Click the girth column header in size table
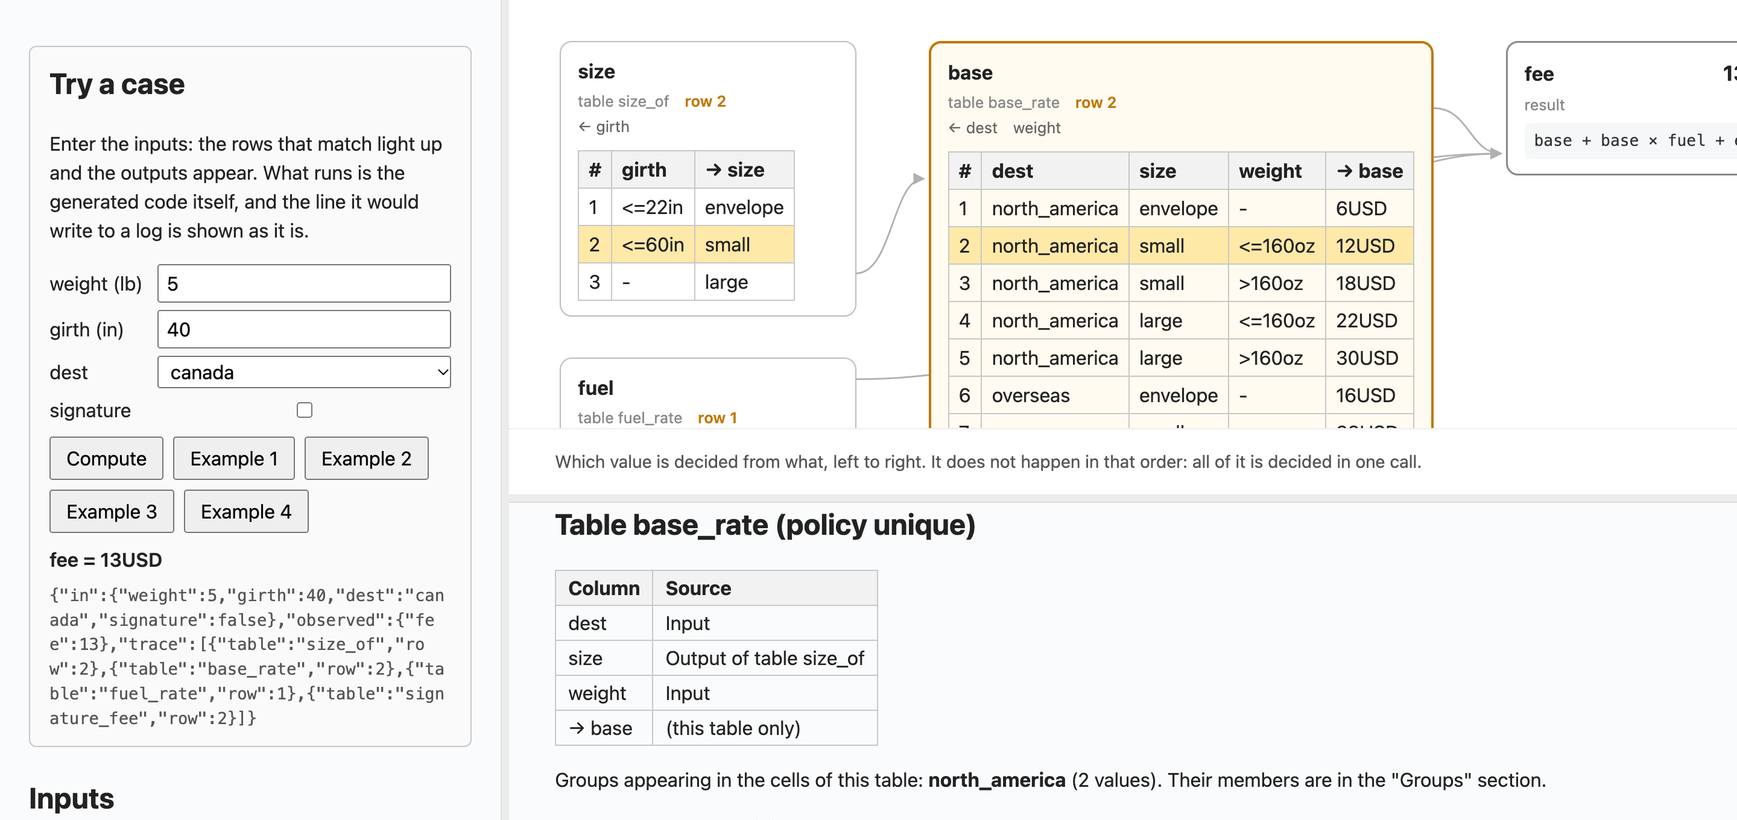Image resolution: width=1737 pixels, height=820 pixels. pos(653,170)
